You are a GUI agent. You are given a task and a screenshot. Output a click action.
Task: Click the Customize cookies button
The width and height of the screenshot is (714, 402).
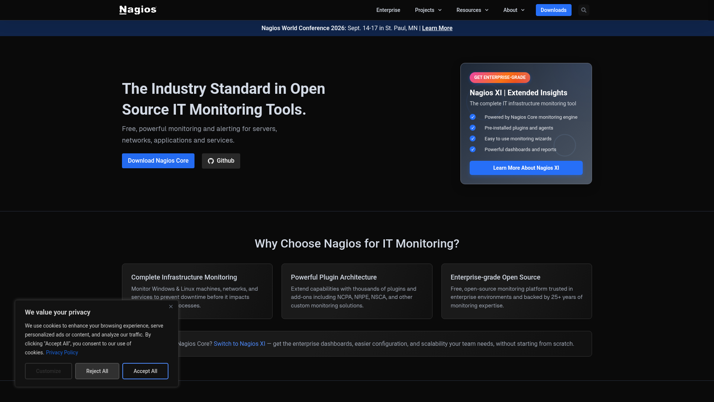(48, 371)
